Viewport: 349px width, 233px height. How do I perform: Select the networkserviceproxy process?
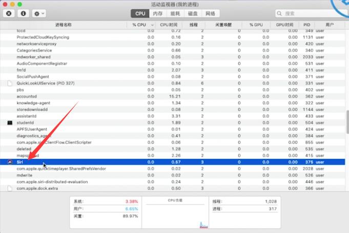coord(36,44)
